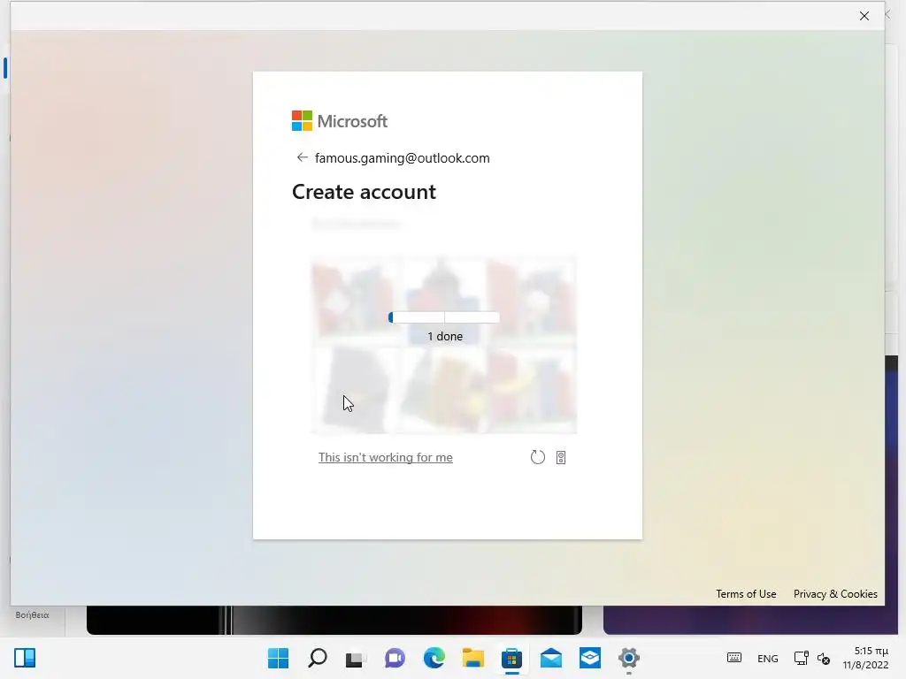Open the Widgets panel icon at taskbar left
Screen dimensions: 906x679
tap(25, 658)
